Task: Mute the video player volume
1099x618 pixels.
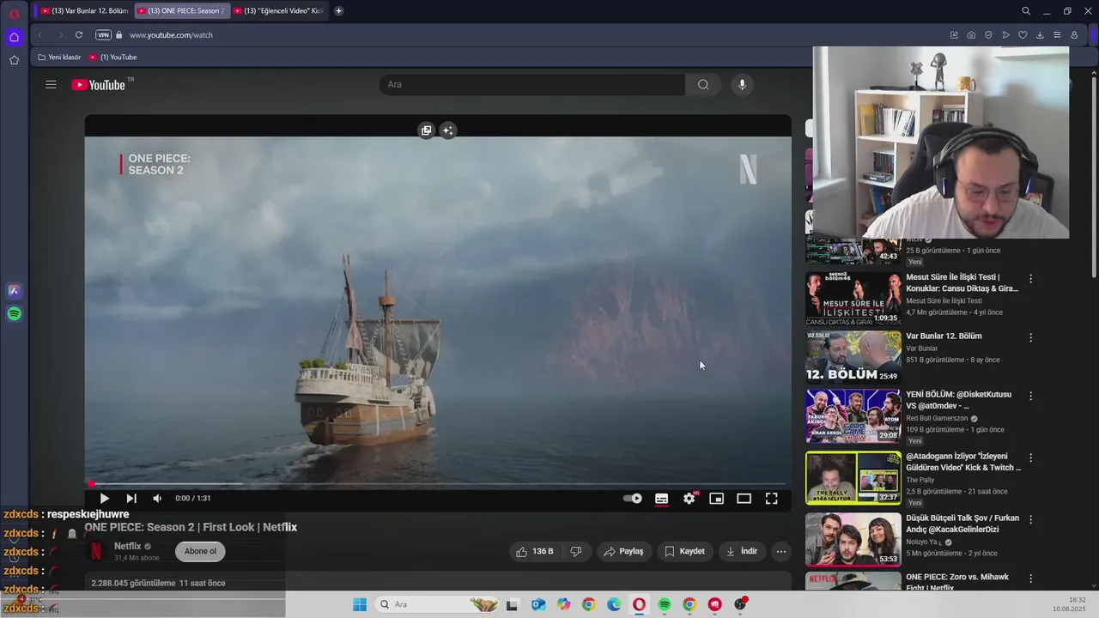Action: [157, 499]
